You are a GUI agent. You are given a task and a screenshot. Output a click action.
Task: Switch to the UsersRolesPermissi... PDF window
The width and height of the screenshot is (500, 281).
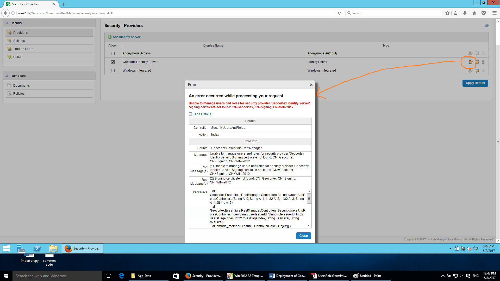tap(329, 276)
